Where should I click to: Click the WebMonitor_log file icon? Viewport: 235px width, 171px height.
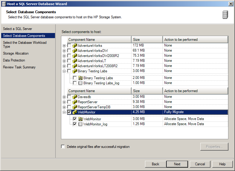pyautogui.click(x=80, y=124)
